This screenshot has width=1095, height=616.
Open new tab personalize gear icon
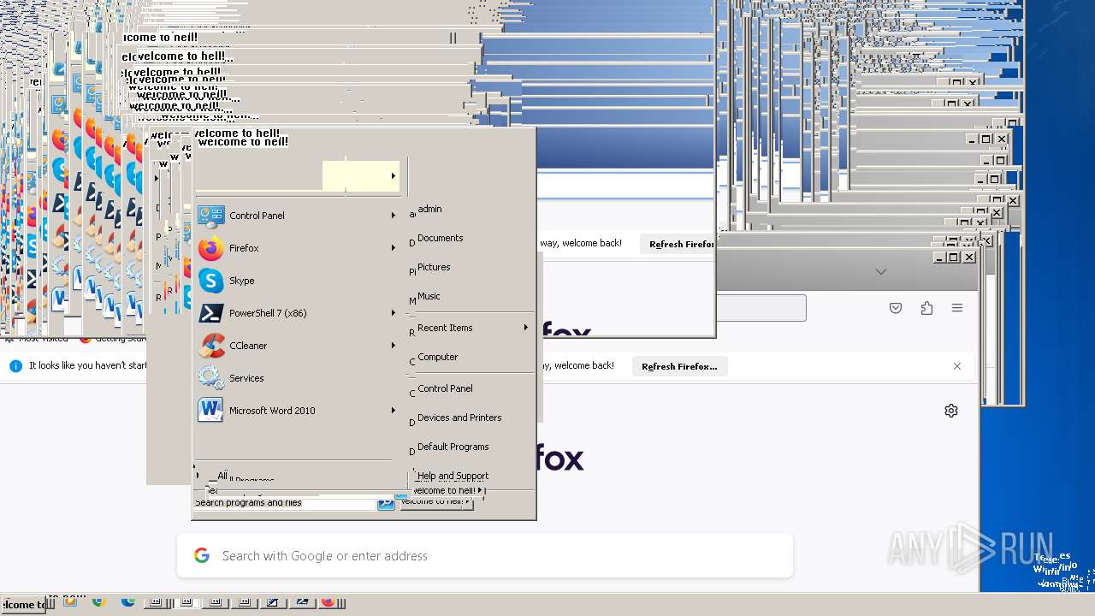click(x=951, y=411)
